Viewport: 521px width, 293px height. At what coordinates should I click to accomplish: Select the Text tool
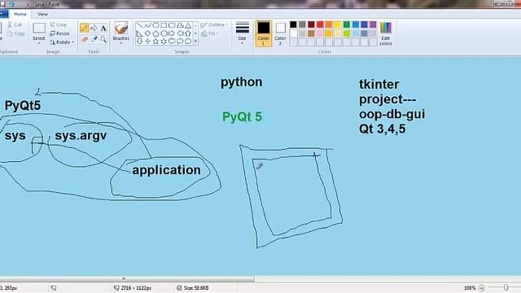(103, 28)
